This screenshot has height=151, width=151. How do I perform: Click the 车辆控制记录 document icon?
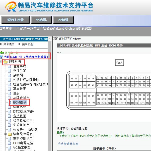click(10, 139)
